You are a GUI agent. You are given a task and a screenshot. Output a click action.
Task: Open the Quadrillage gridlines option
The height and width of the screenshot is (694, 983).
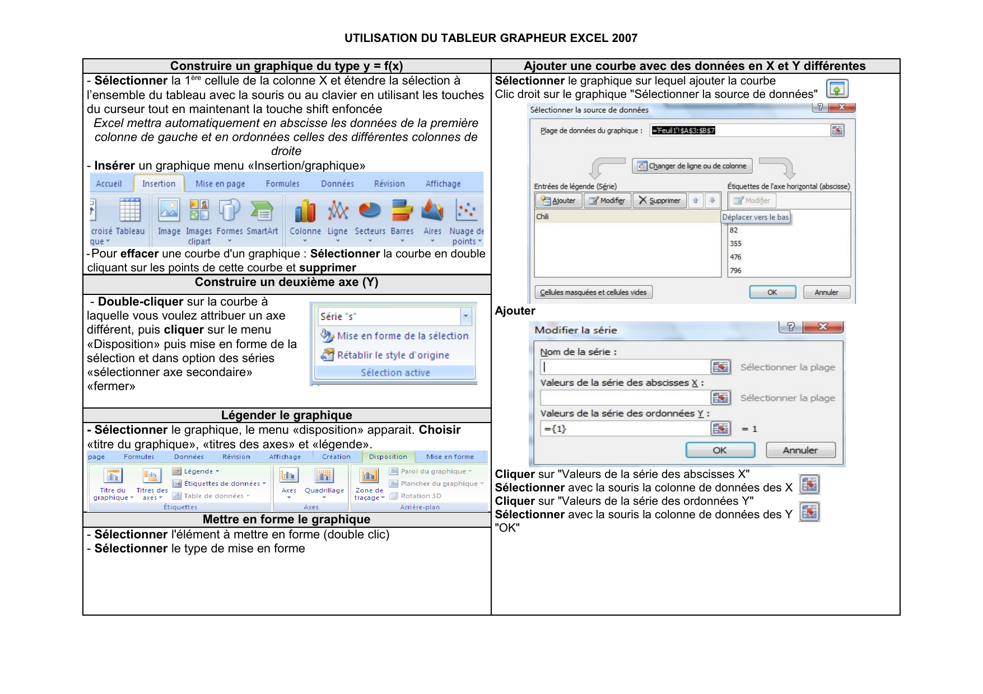point(324,477)
